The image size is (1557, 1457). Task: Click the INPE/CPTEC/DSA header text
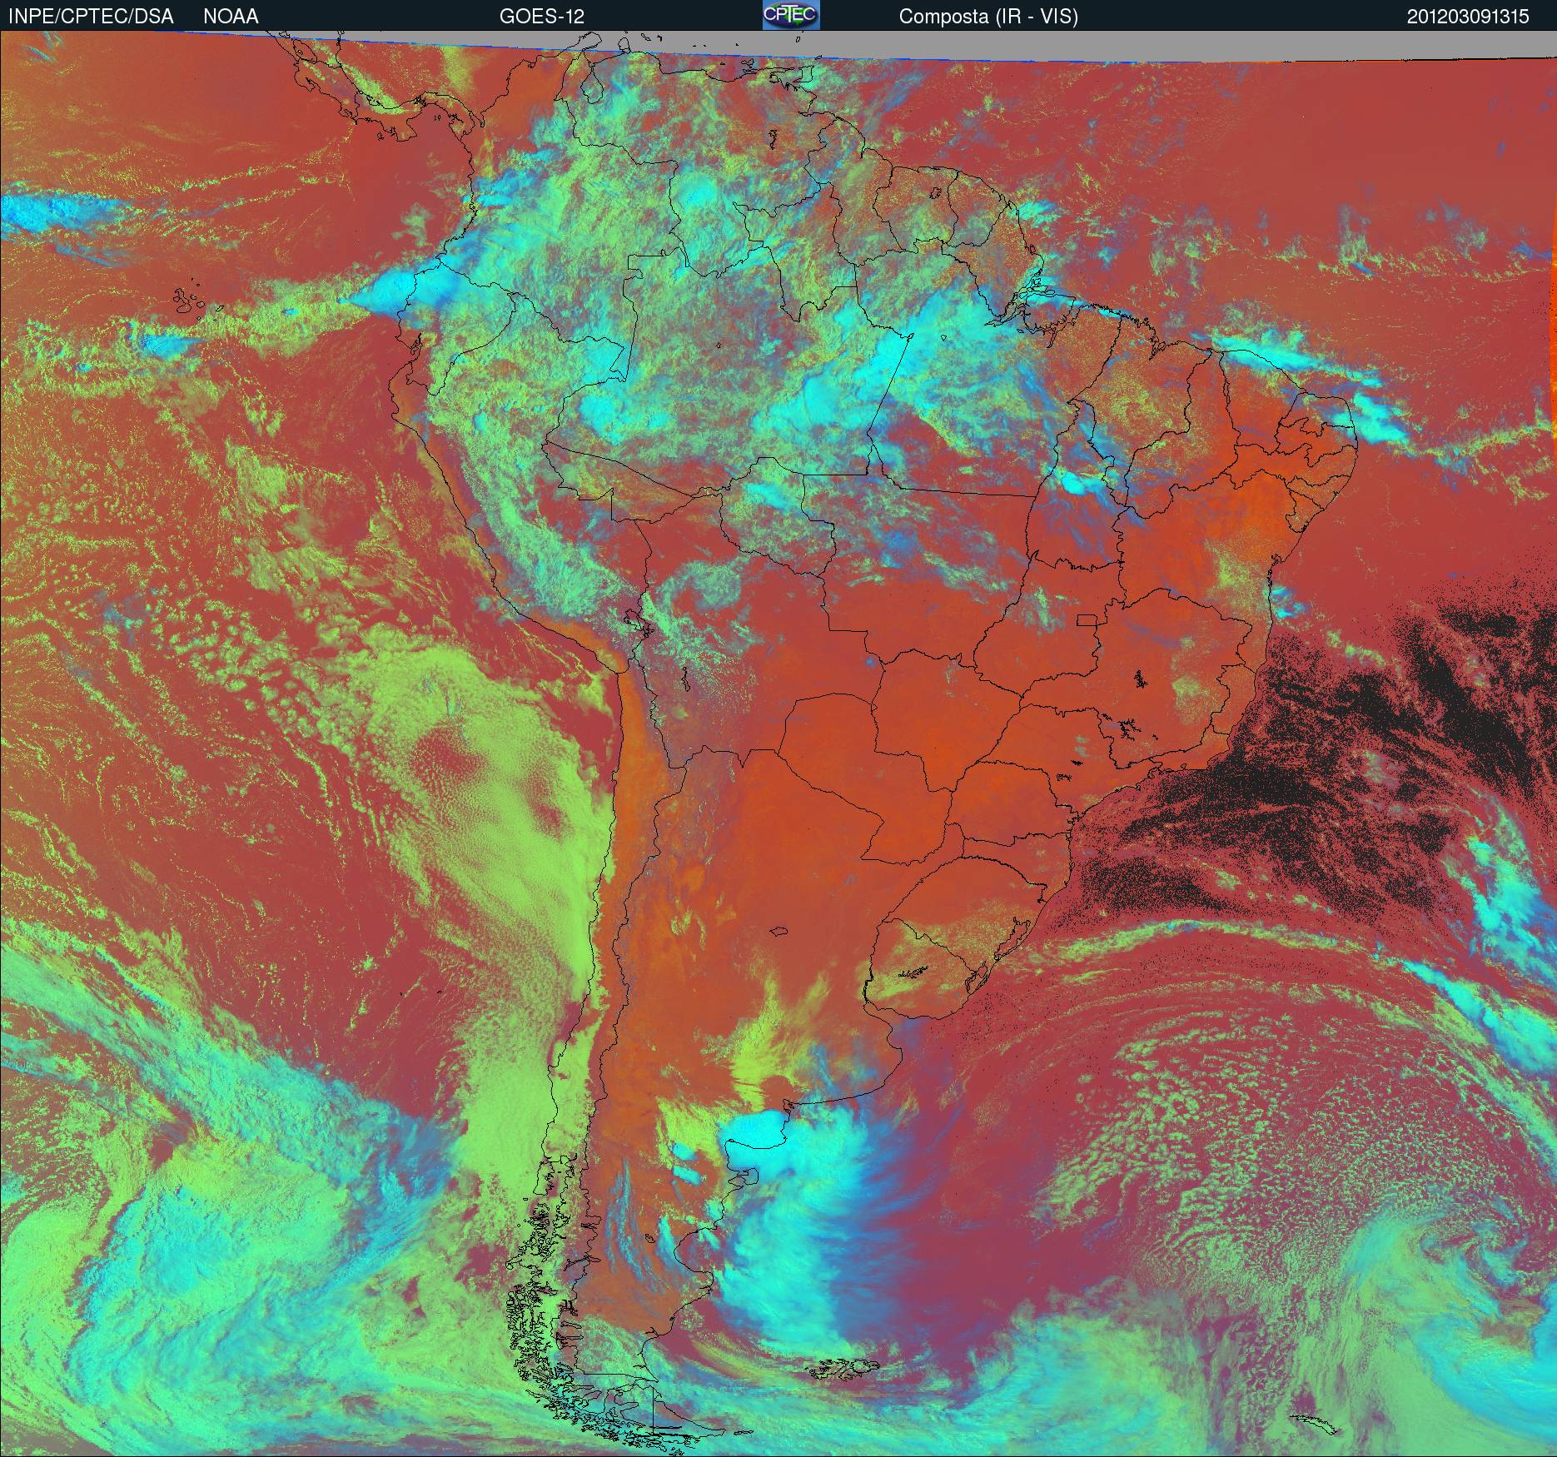point(91,17)
